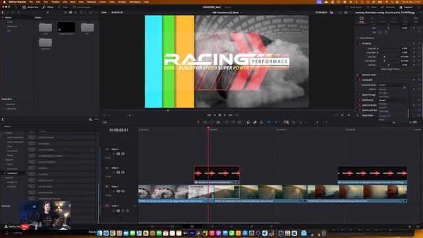Select Audio Transitions in Toolbox tree
Image resolution: width=423 pixels, height=238 pixels.
15,142
